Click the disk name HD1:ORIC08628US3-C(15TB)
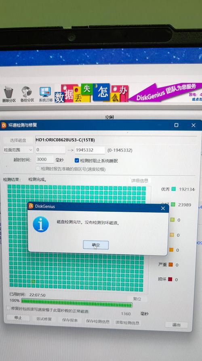The width and height of the screenshot is (202, 361). coord(65,140)
